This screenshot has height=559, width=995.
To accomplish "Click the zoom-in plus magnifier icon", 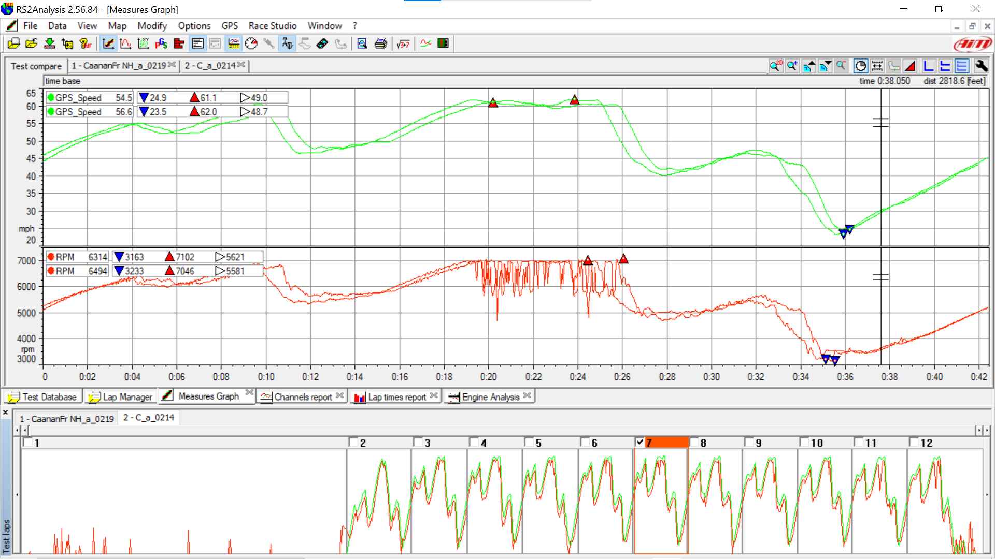I will [x=792, y=66].
